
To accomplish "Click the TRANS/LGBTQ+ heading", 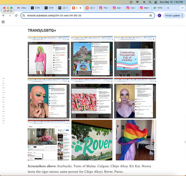I will tap(42, 30).
